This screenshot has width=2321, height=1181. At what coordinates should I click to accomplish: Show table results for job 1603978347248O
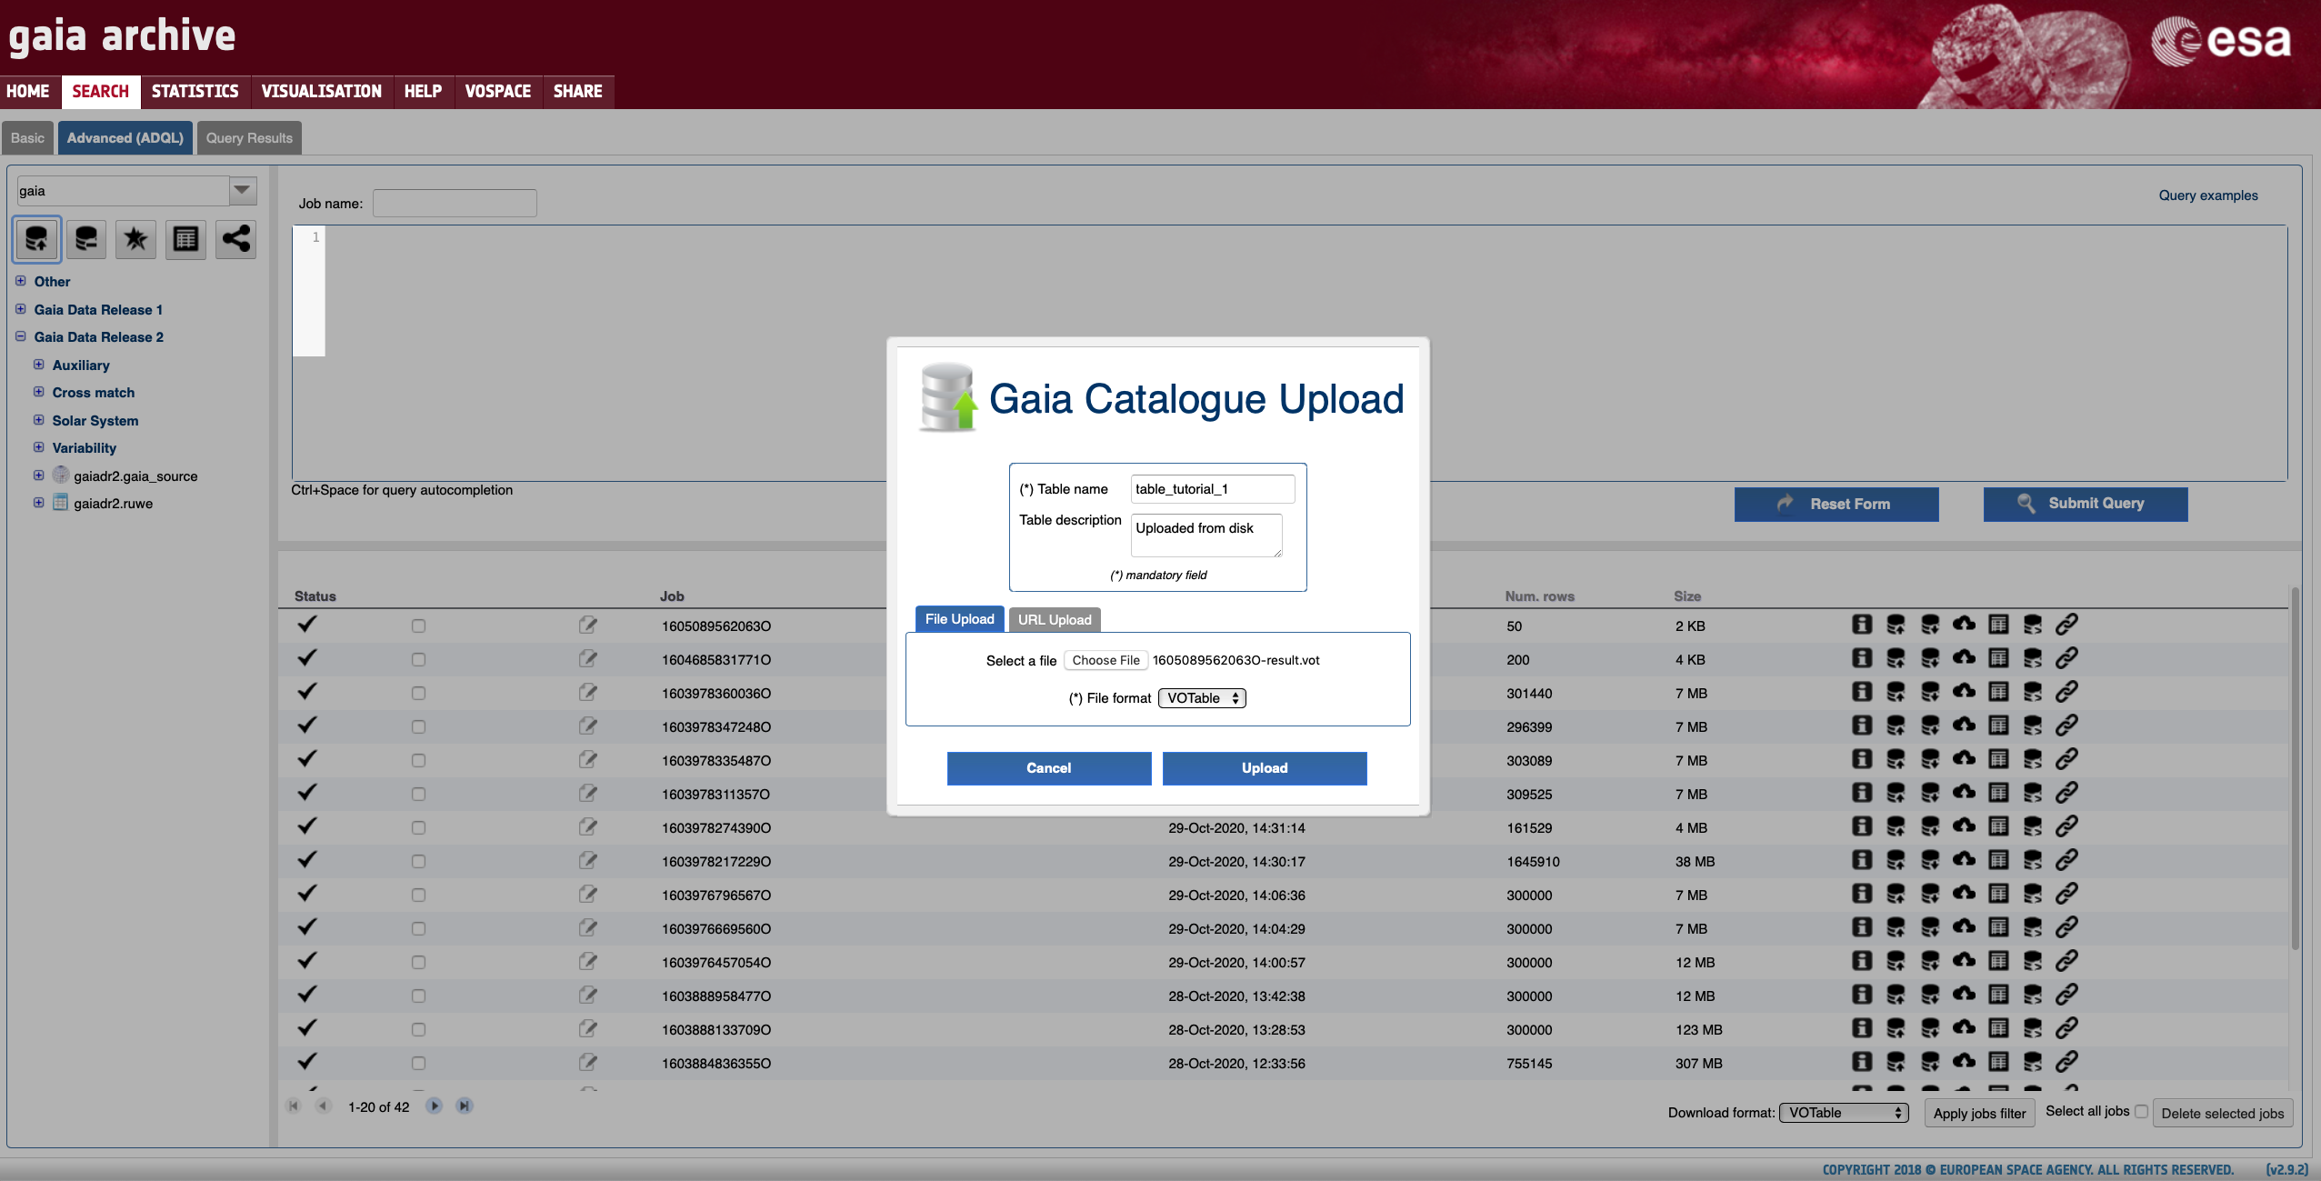tap(1998, 726)
